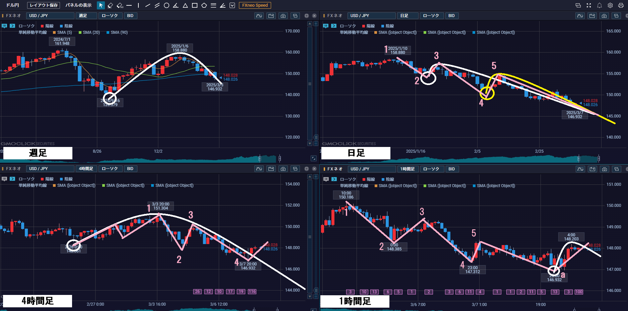This screenshot has height=311, width=628.
Task: Open the 4時間足 timeframe dropdown
Action: [86, 169]
